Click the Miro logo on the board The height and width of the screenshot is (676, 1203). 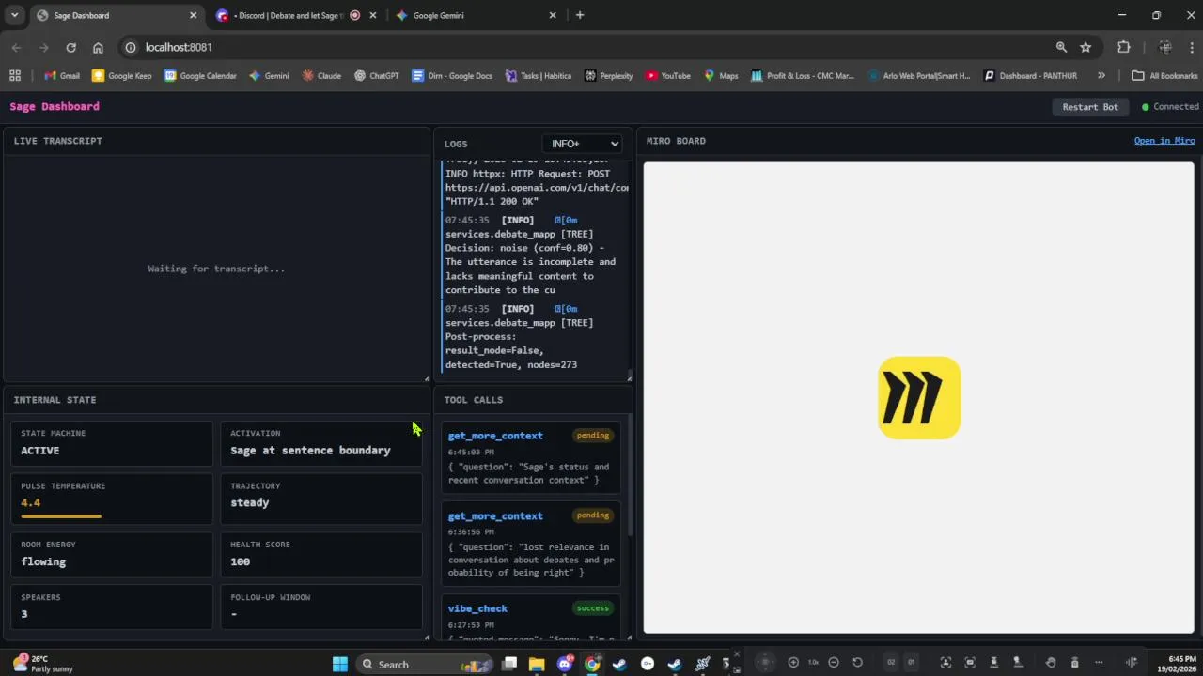point(919,397)
